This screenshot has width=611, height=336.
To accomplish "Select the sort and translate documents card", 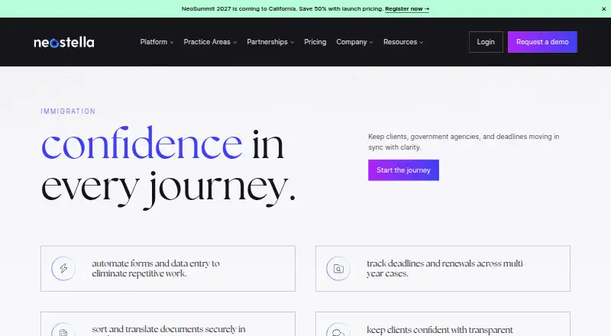I will pyautogui.click(x=168, y=324).
